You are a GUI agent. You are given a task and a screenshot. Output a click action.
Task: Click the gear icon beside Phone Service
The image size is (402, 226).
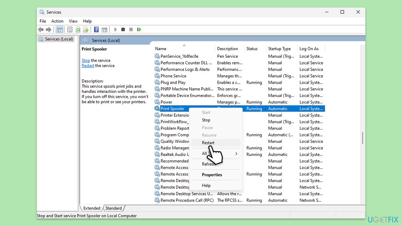pyautogui.click(x=157, y=76)
